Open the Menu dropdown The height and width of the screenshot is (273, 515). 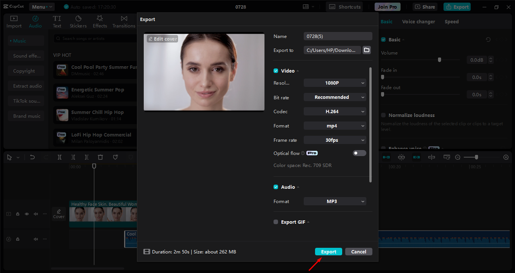pyautogui.click(x=41, y=7)
